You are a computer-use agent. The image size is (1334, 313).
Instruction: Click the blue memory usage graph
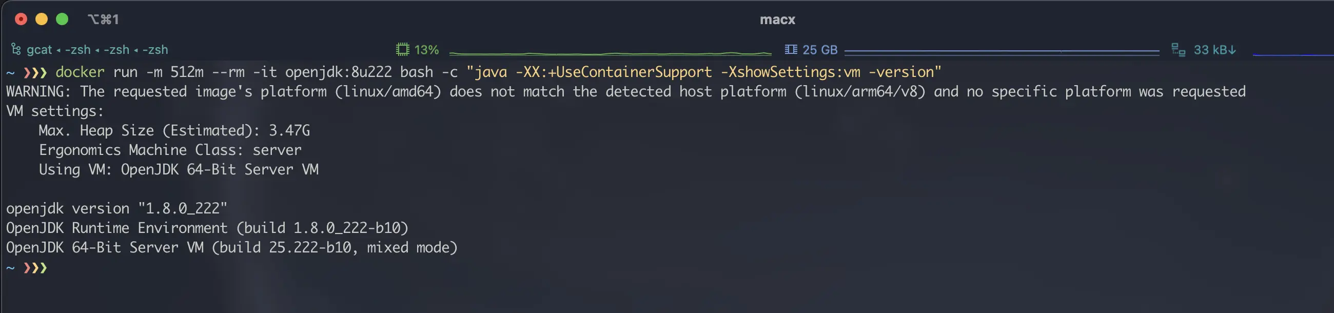pos(1002,52)
